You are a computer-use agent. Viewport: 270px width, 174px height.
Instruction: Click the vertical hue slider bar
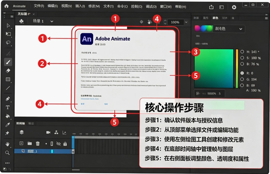[237, 69]
